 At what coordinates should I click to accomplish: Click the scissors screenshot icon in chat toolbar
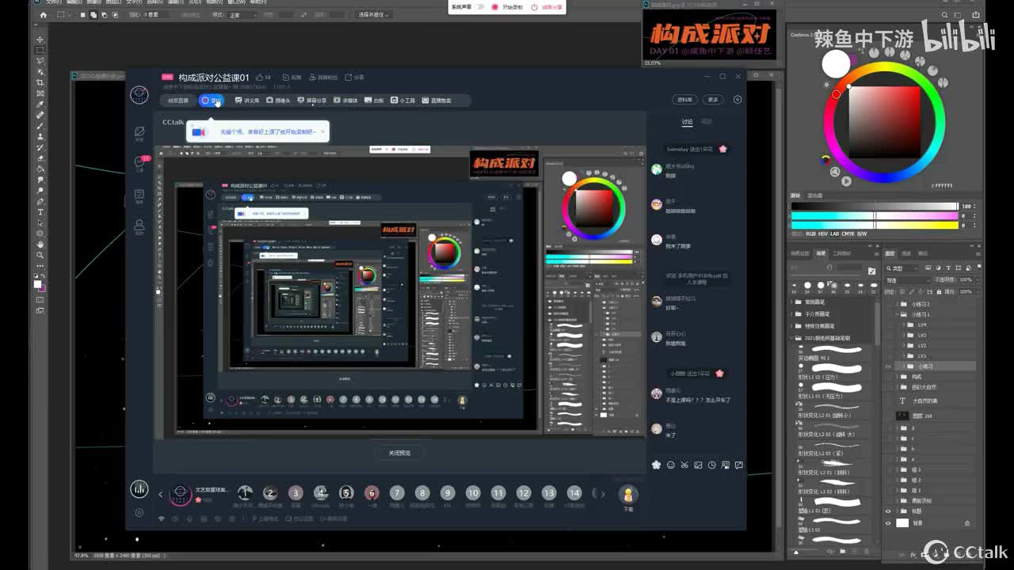click(684, 465)
